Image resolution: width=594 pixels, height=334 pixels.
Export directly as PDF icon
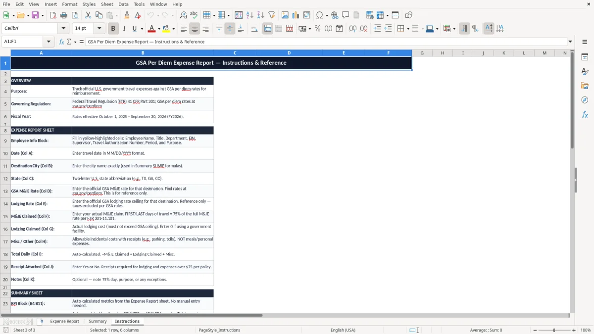tap(53, 15)
